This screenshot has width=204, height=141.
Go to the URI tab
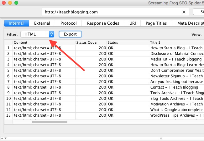[x=132, y=23]
